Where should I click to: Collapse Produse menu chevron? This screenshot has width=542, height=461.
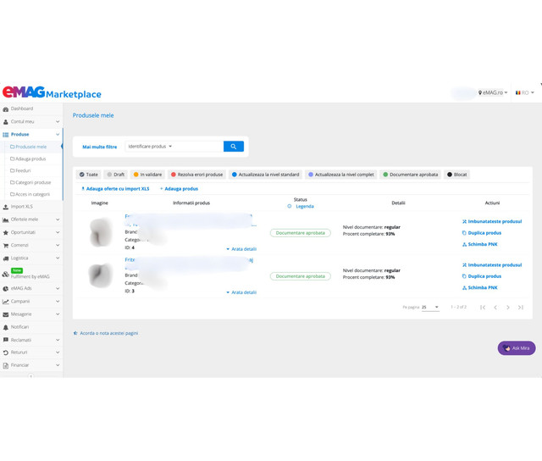58,135
